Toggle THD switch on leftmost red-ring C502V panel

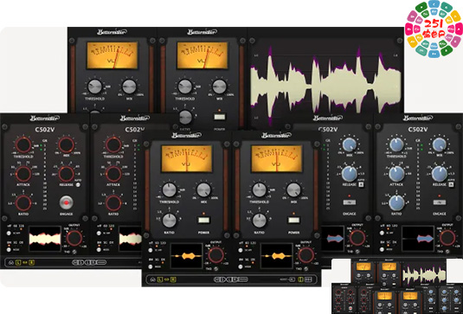coord(74,252)
